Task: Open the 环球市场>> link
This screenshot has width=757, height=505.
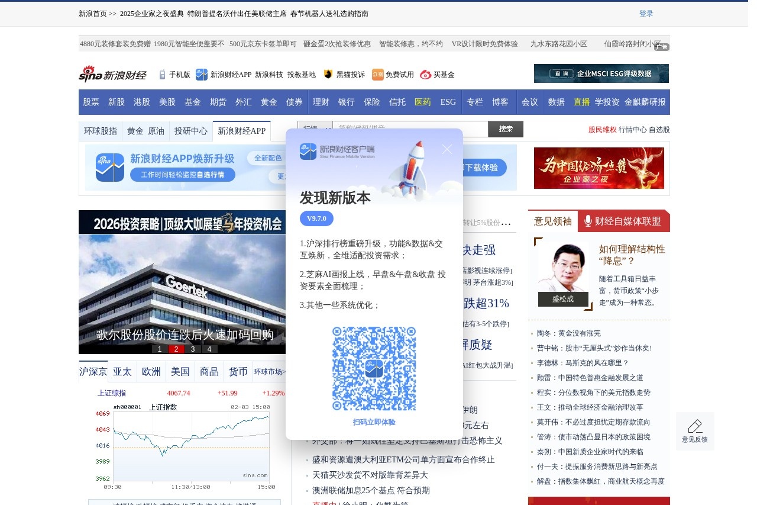Action: (x=270, y=372)
